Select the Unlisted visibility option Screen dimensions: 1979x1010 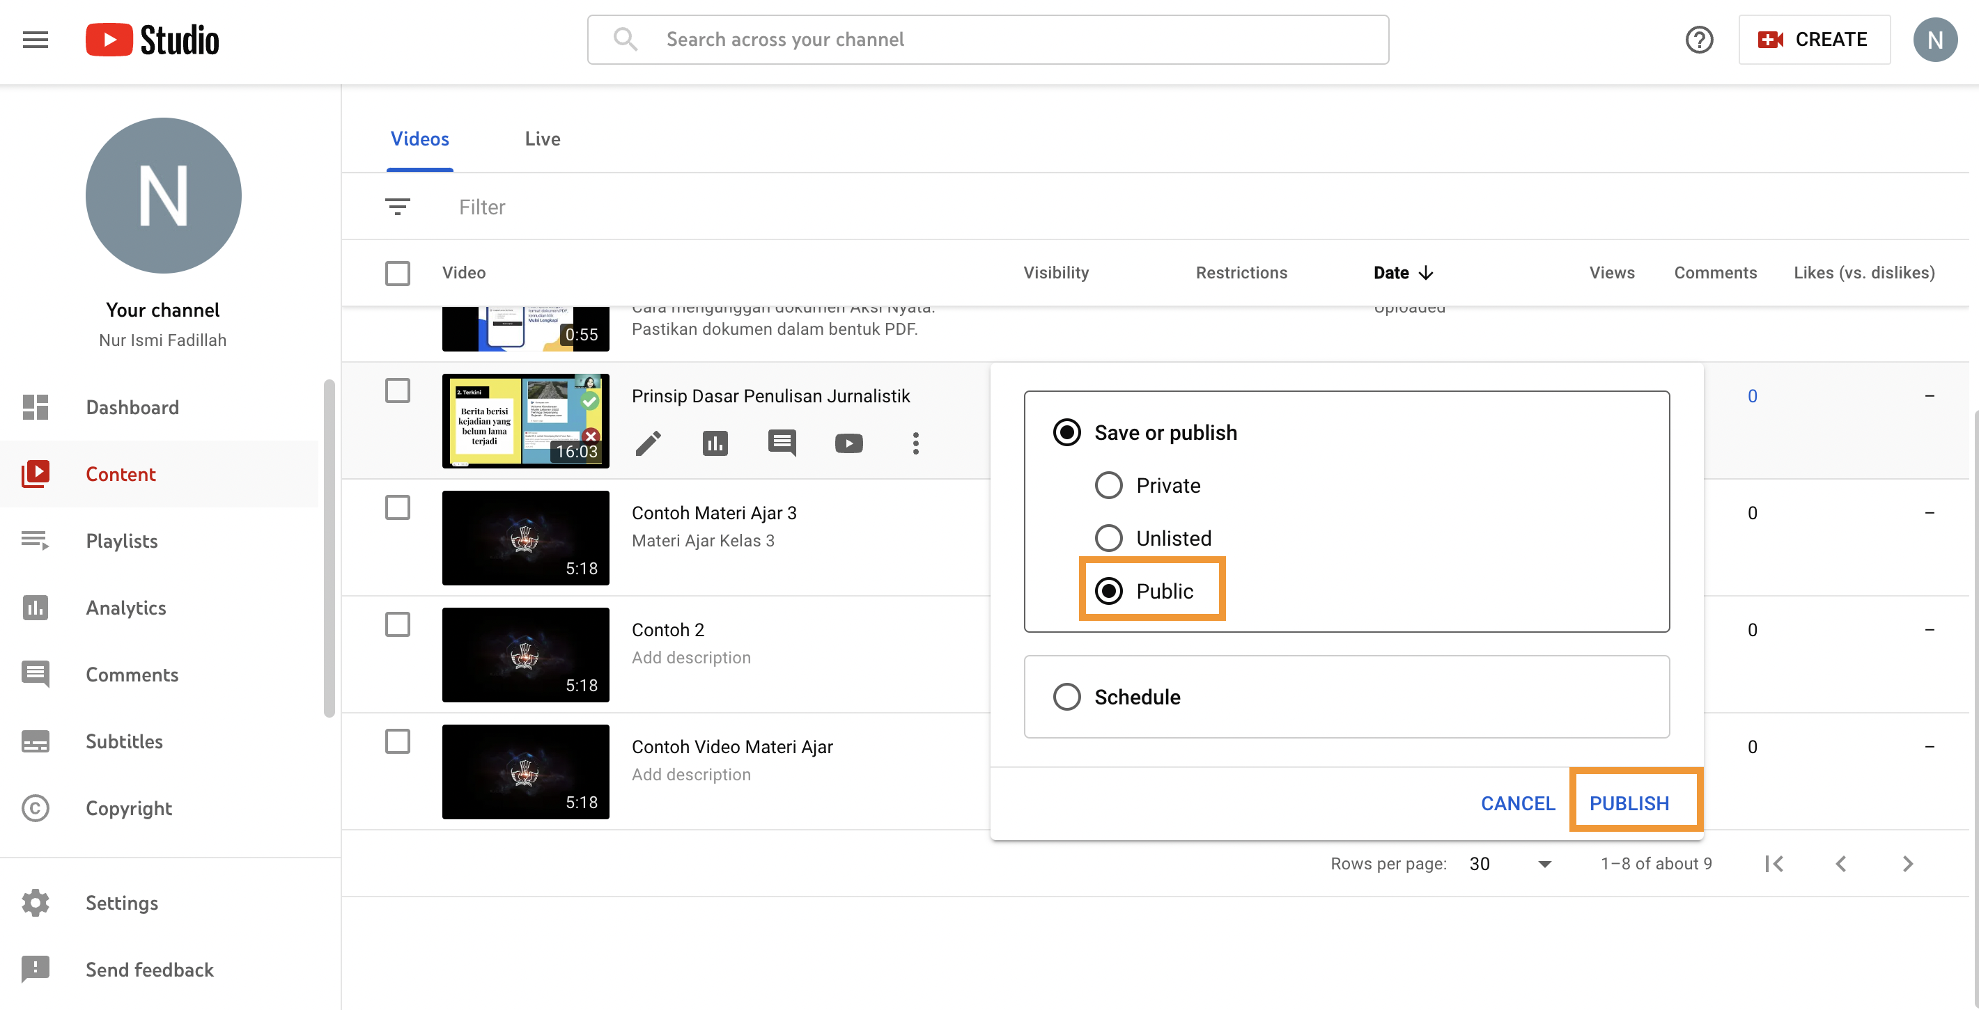tap(1108, 538)
